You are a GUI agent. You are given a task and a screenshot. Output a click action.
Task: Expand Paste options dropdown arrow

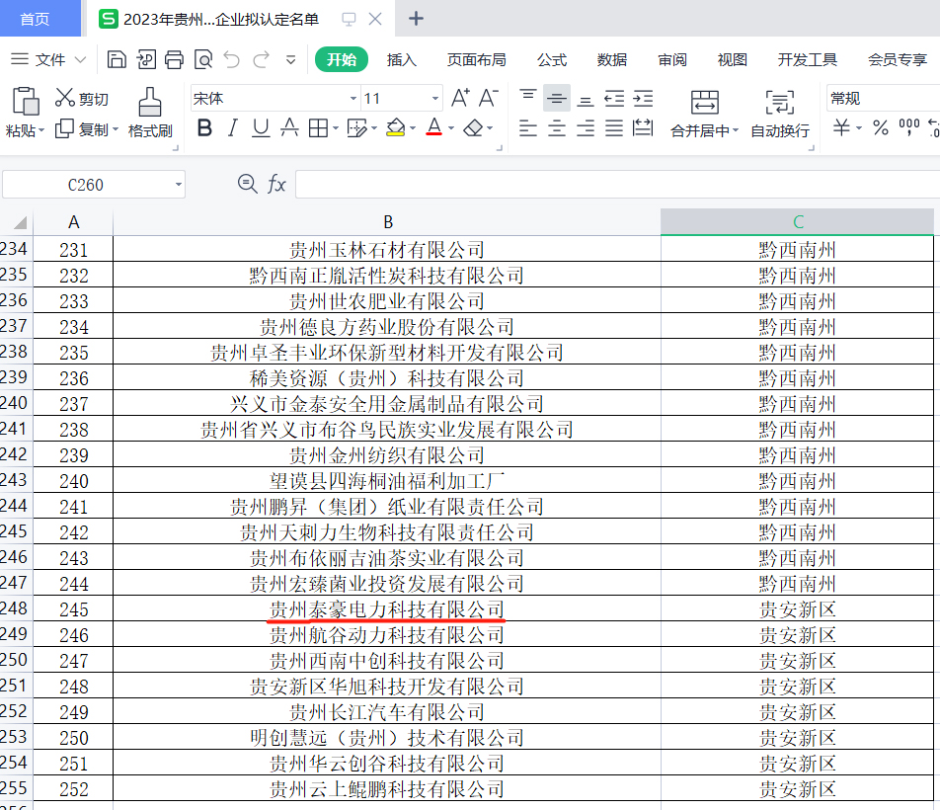[41, 130]
